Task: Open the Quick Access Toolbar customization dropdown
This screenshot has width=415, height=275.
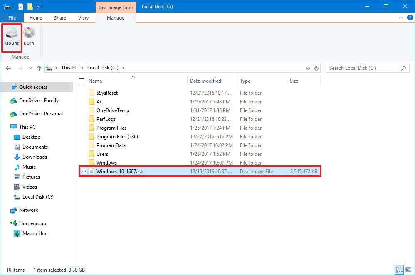Action: click(x=37, y=6)
